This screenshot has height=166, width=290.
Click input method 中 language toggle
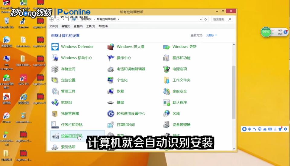point(249,129)
